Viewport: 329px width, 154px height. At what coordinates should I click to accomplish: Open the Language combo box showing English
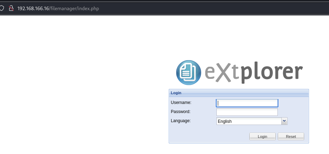(249, 121)
